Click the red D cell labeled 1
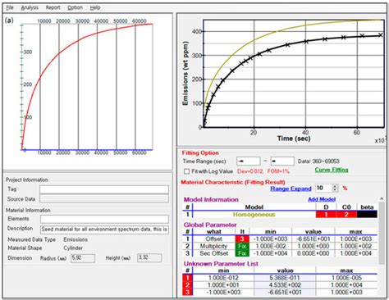The height and width of the screenshot is (300, 389). pyautogui.click(x=326, y=214)
